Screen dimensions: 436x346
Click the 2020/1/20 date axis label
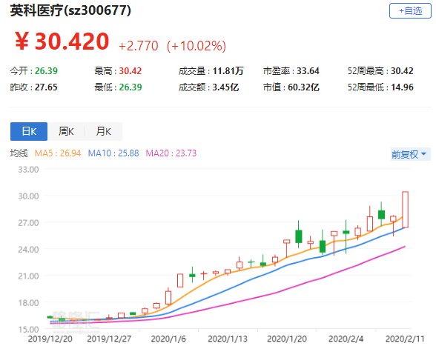coord(287,339)
